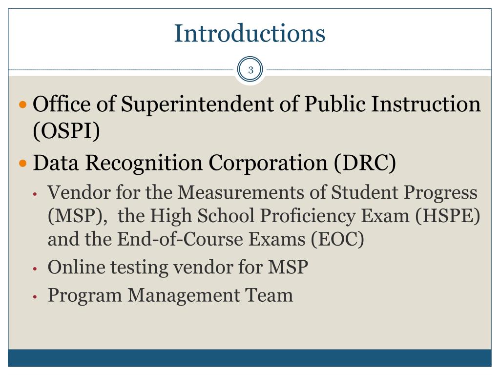Click the orange bullet beside Data Recognition Corporation
Screen dimensions: 500x375
point(23,164)
